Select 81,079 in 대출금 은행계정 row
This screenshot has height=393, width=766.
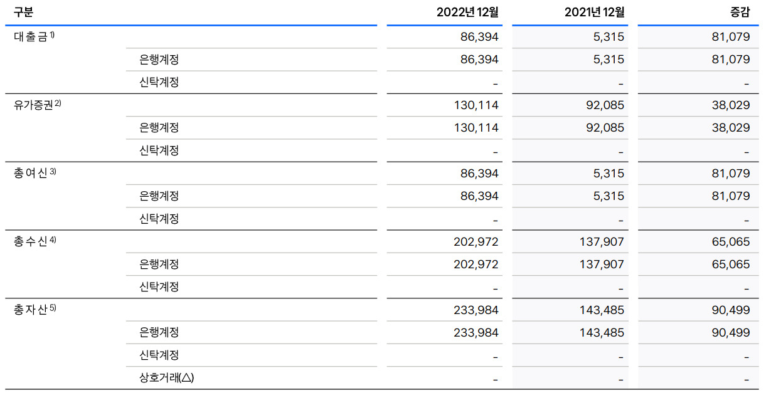click(731, 60)
